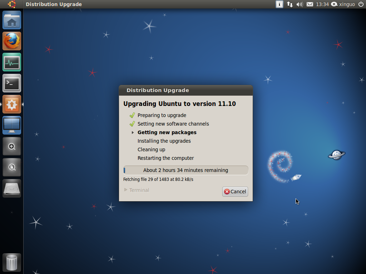Open the Trash in the launcher

(x=12, y=263)
